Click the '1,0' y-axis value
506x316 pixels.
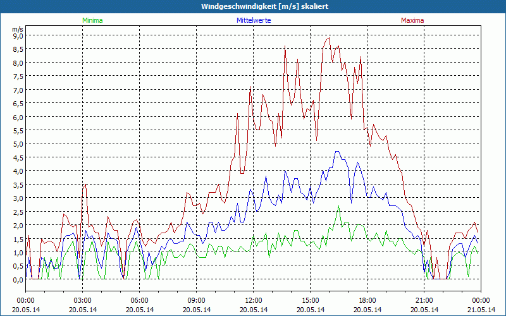coord(18,252)
